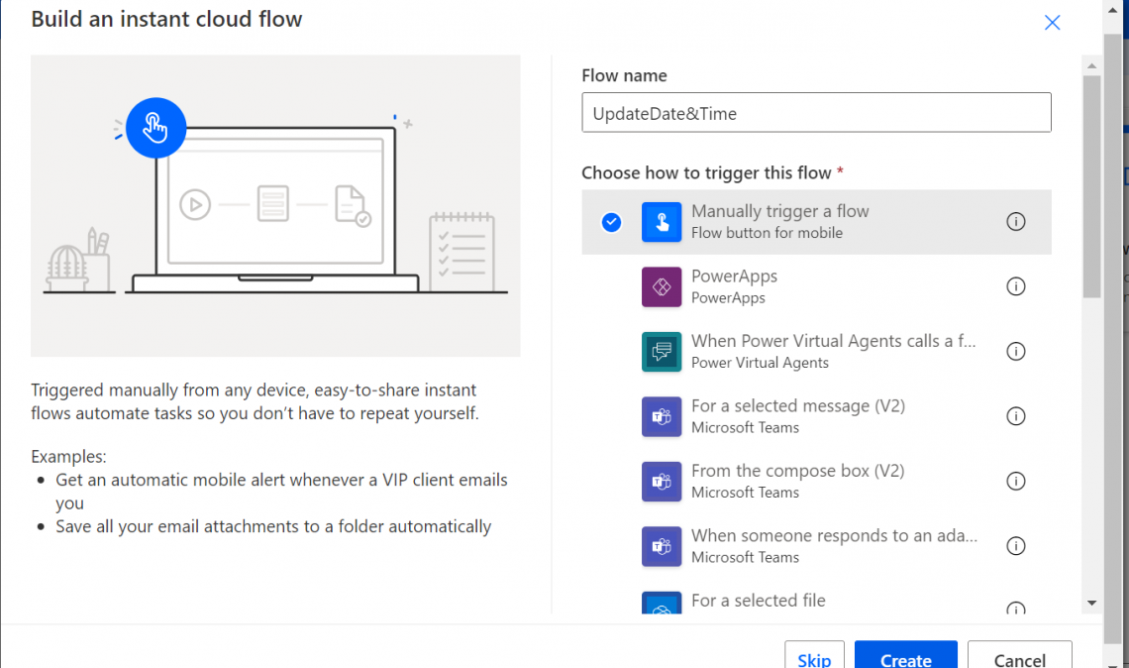Uncheck the Manually trigger a flow radio
1129x668 pixels.
[x=612, y=222]
